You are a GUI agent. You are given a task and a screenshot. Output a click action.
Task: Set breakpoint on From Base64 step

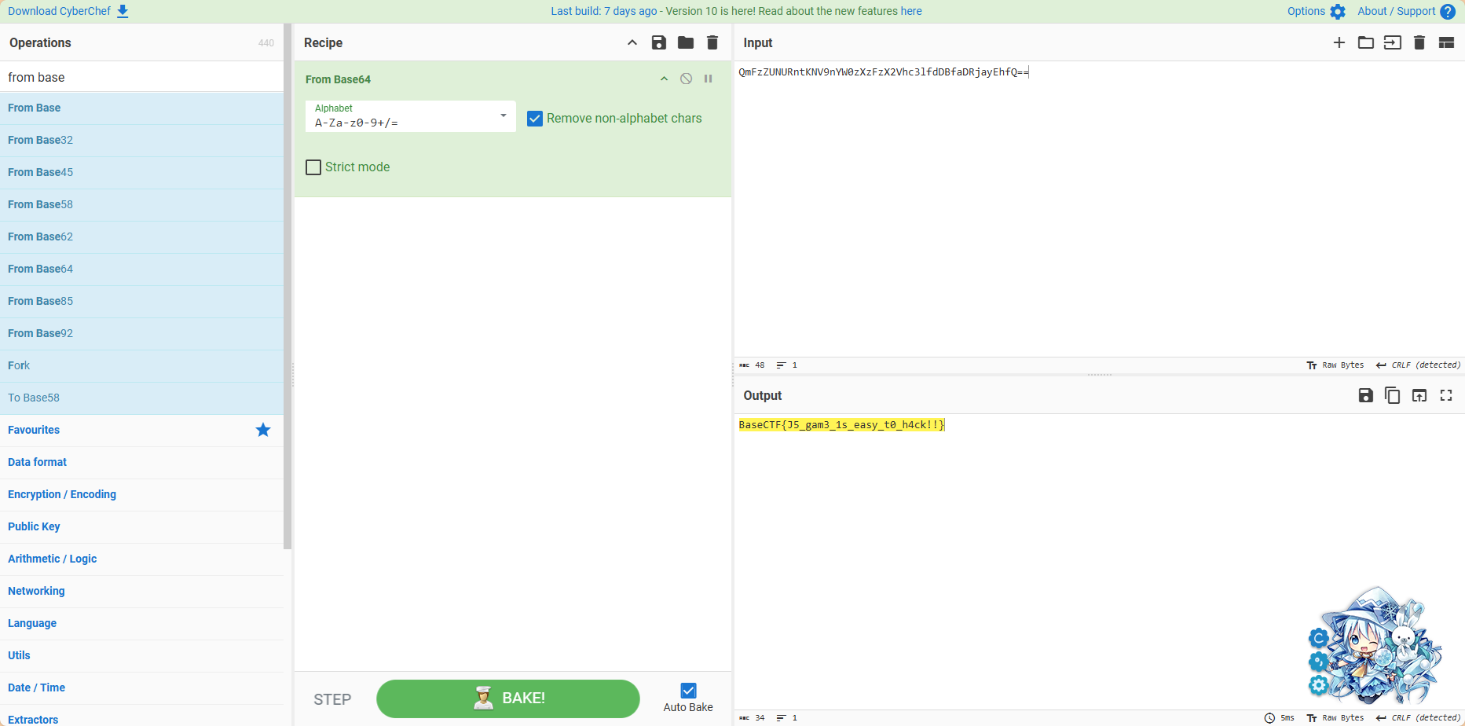[x=708, y=79]
